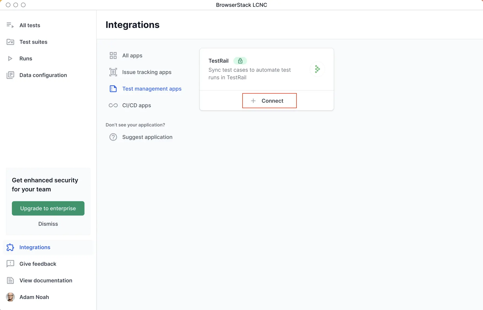
Task: Click the lock badge next to TestRail
Action: (240, 61)
